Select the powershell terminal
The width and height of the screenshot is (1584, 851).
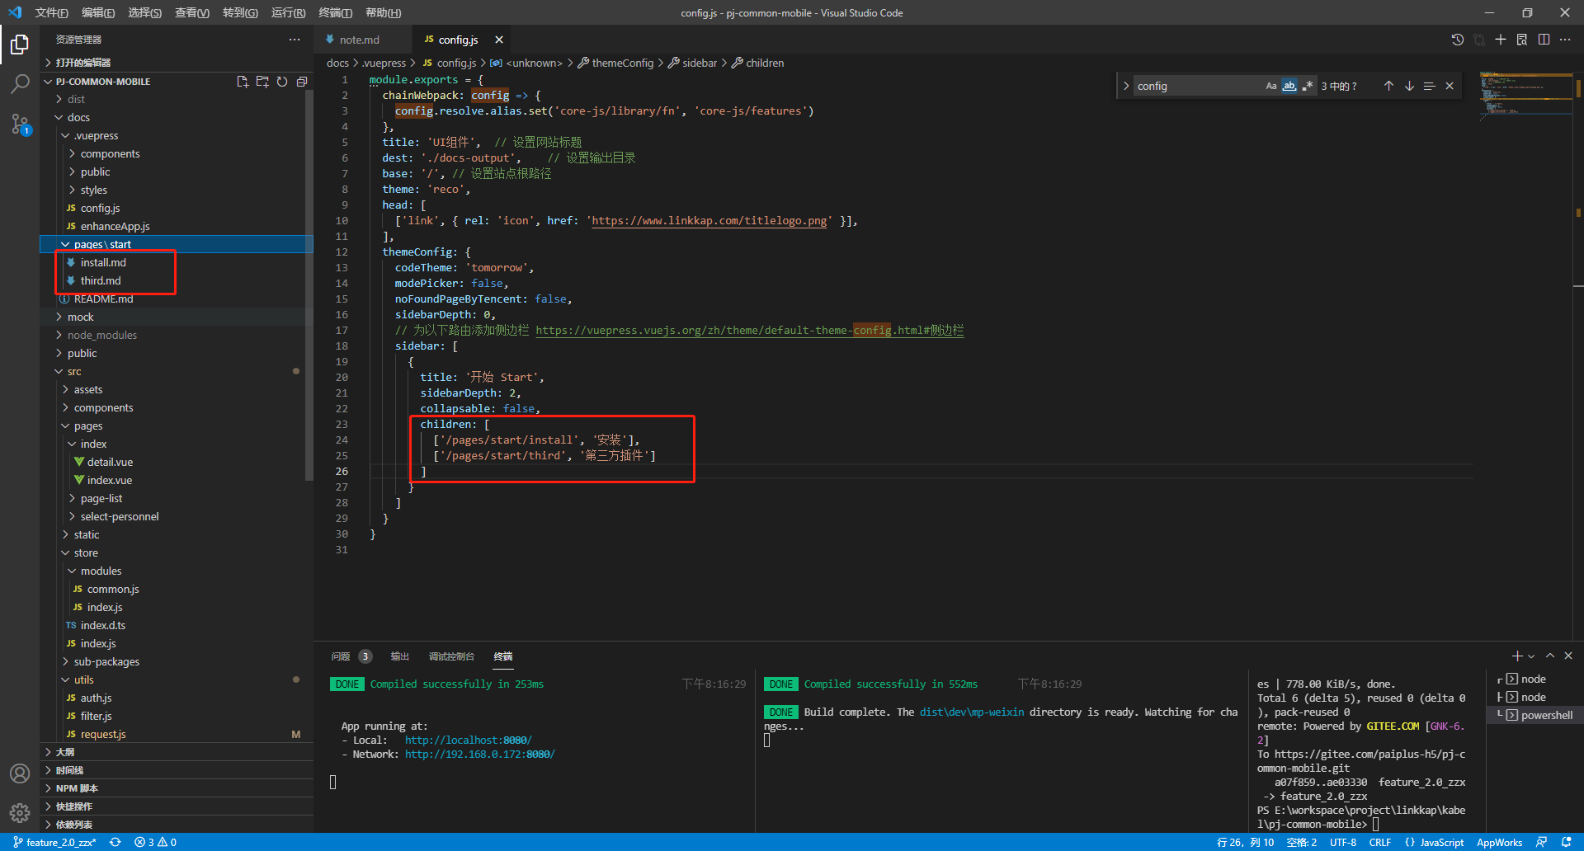(x=1534, y=715)
